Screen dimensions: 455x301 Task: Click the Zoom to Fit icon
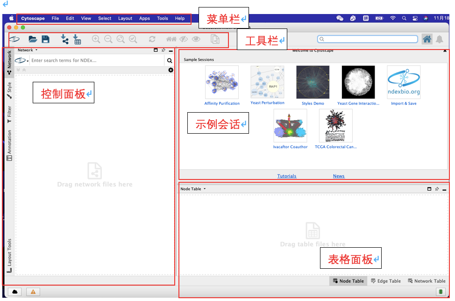click(121, 39)
